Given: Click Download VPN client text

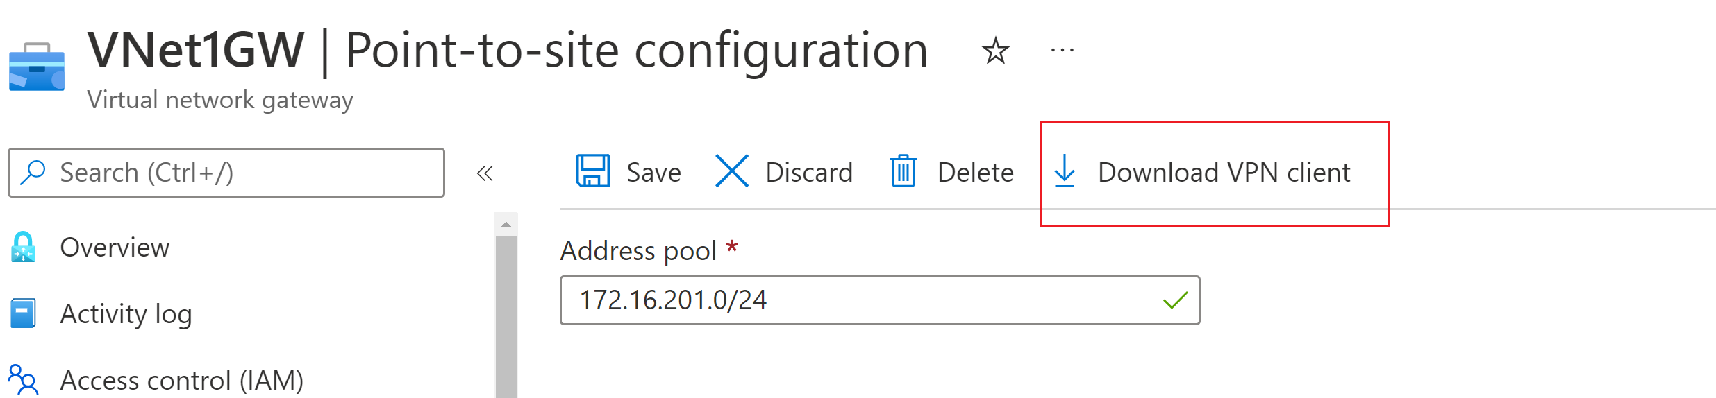Looking at the screenshot, I should 1224,173.
